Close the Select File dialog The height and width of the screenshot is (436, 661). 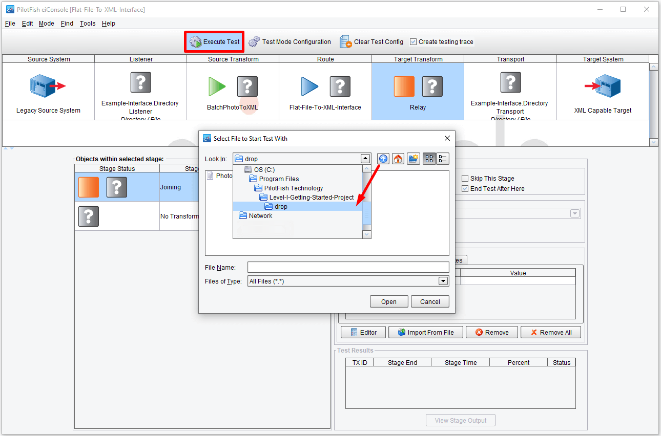447,138
